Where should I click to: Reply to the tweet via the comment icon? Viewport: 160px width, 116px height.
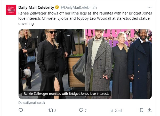click(x=21, y=110)
